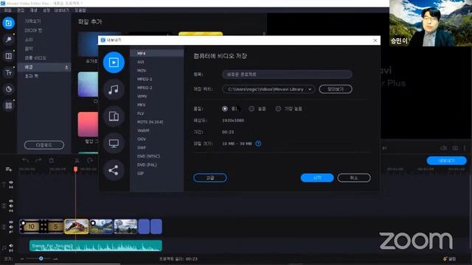This screenshot has height=265, width=472.
Task: Toggle overlay track visibility eye
Action: point(11,201)
